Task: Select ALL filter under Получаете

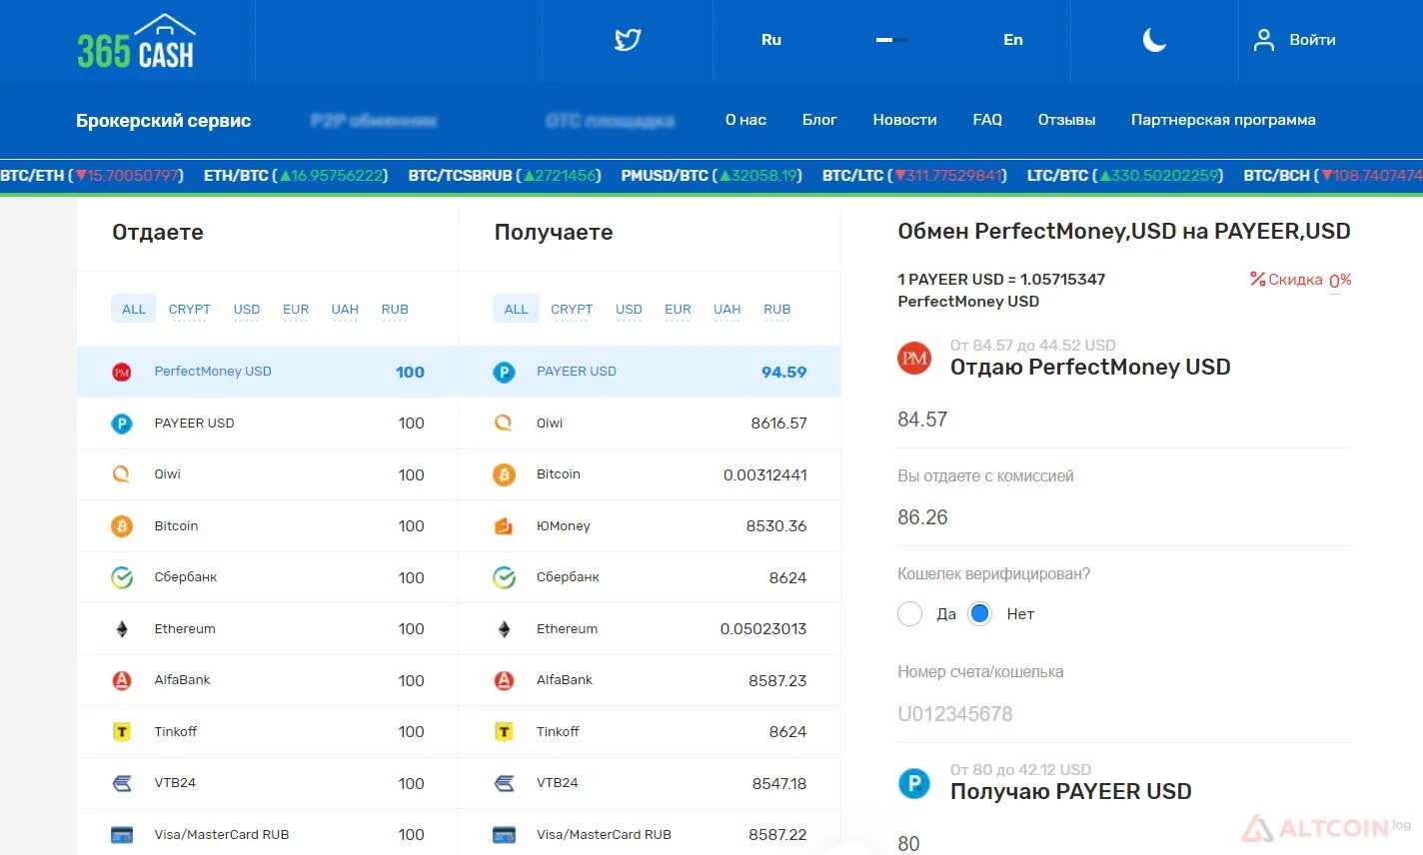Action: pos(516,309)
